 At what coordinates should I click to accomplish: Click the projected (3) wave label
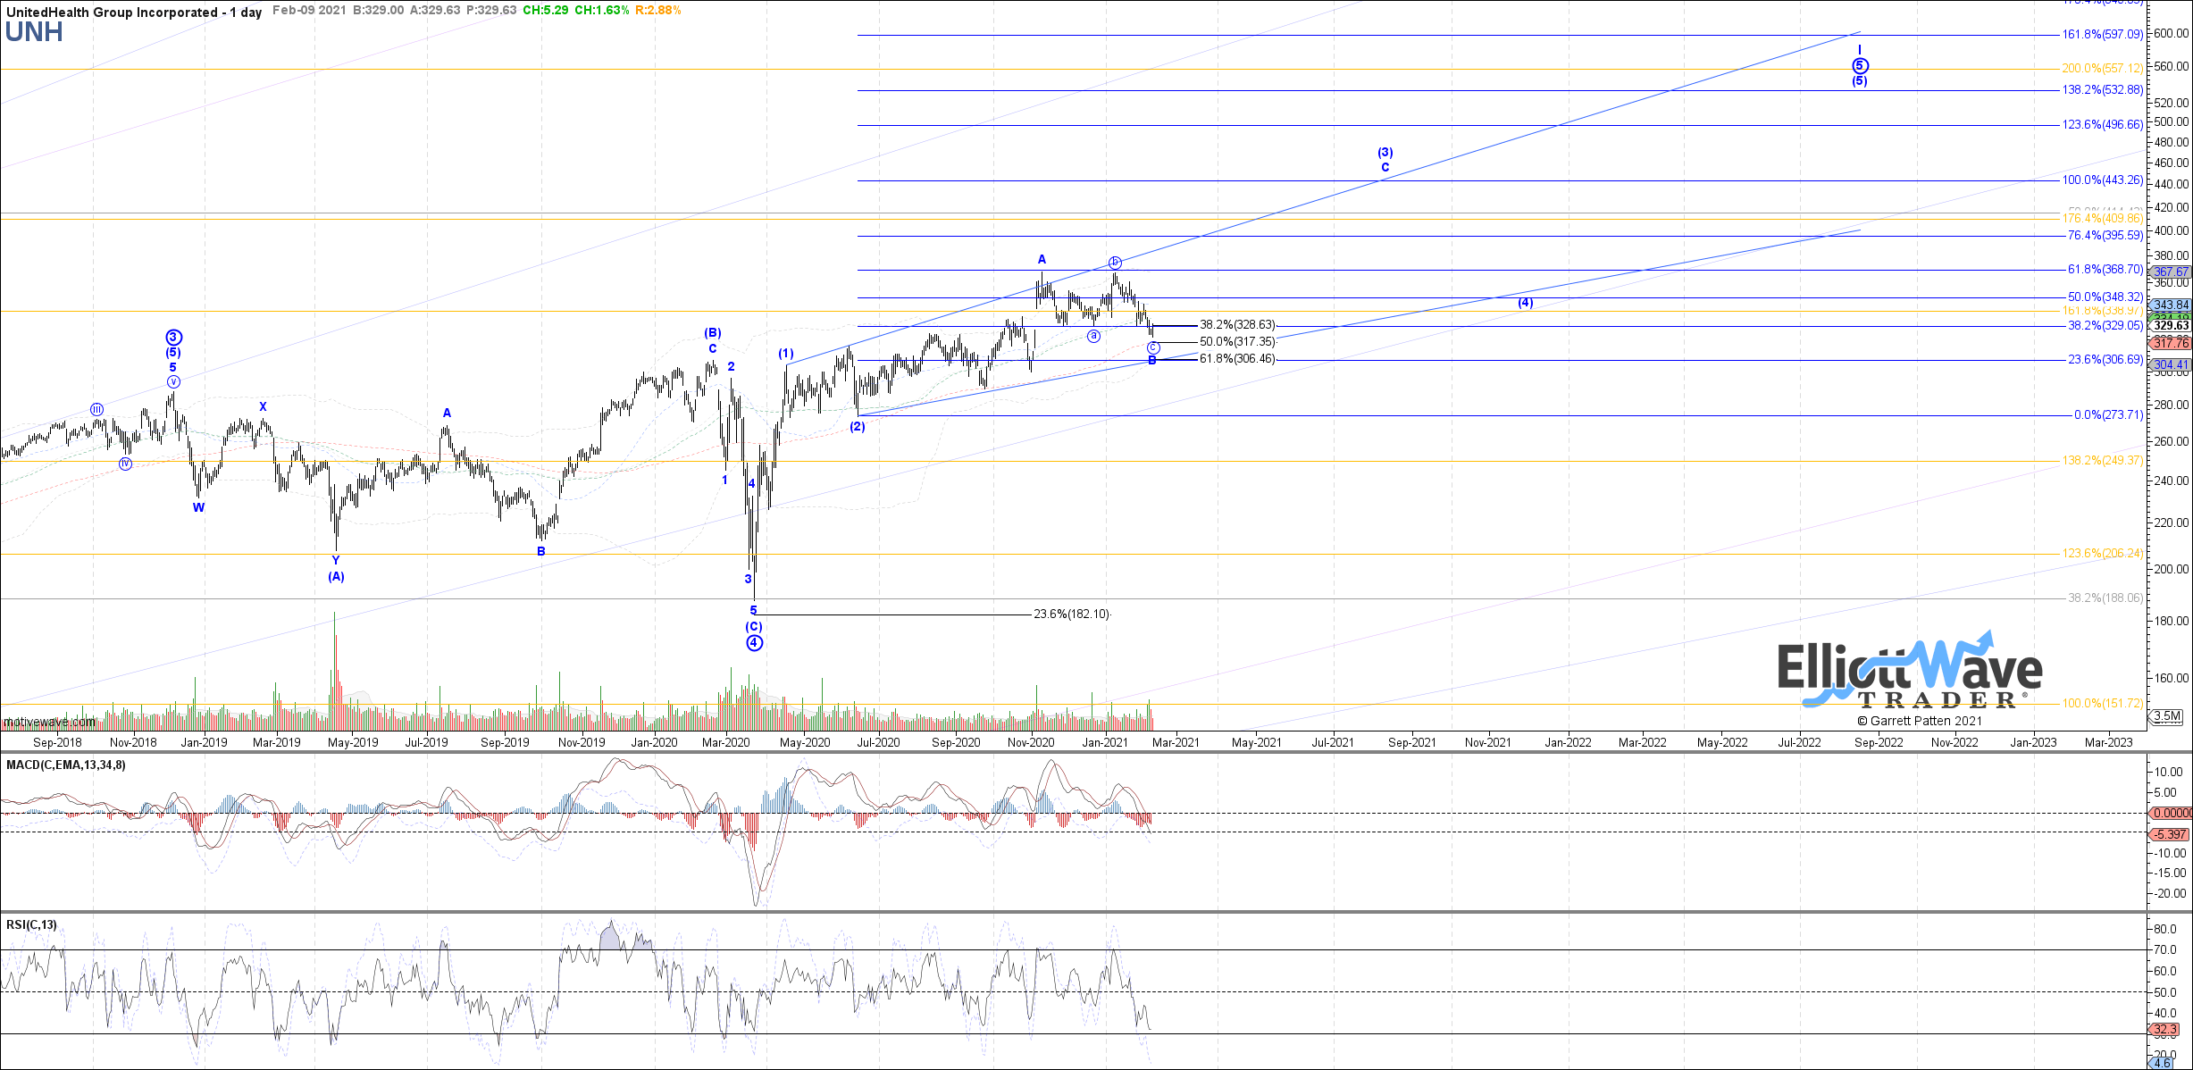click(1385, 153)
